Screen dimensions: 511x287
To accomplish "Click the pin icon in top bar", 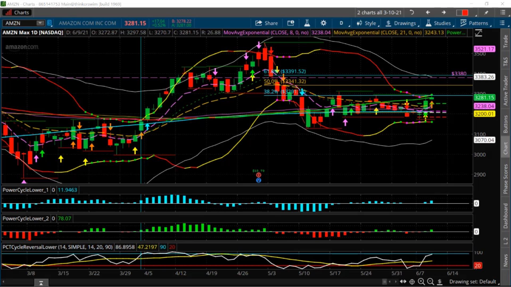I will 486,12.
